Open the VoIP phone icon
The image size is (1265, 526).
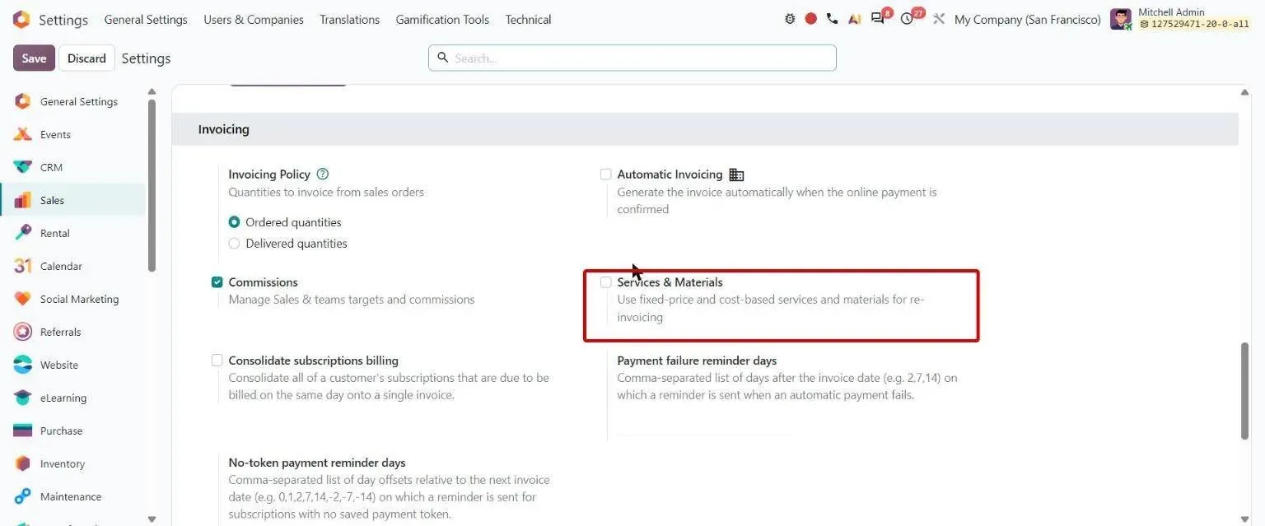point(832,19)
